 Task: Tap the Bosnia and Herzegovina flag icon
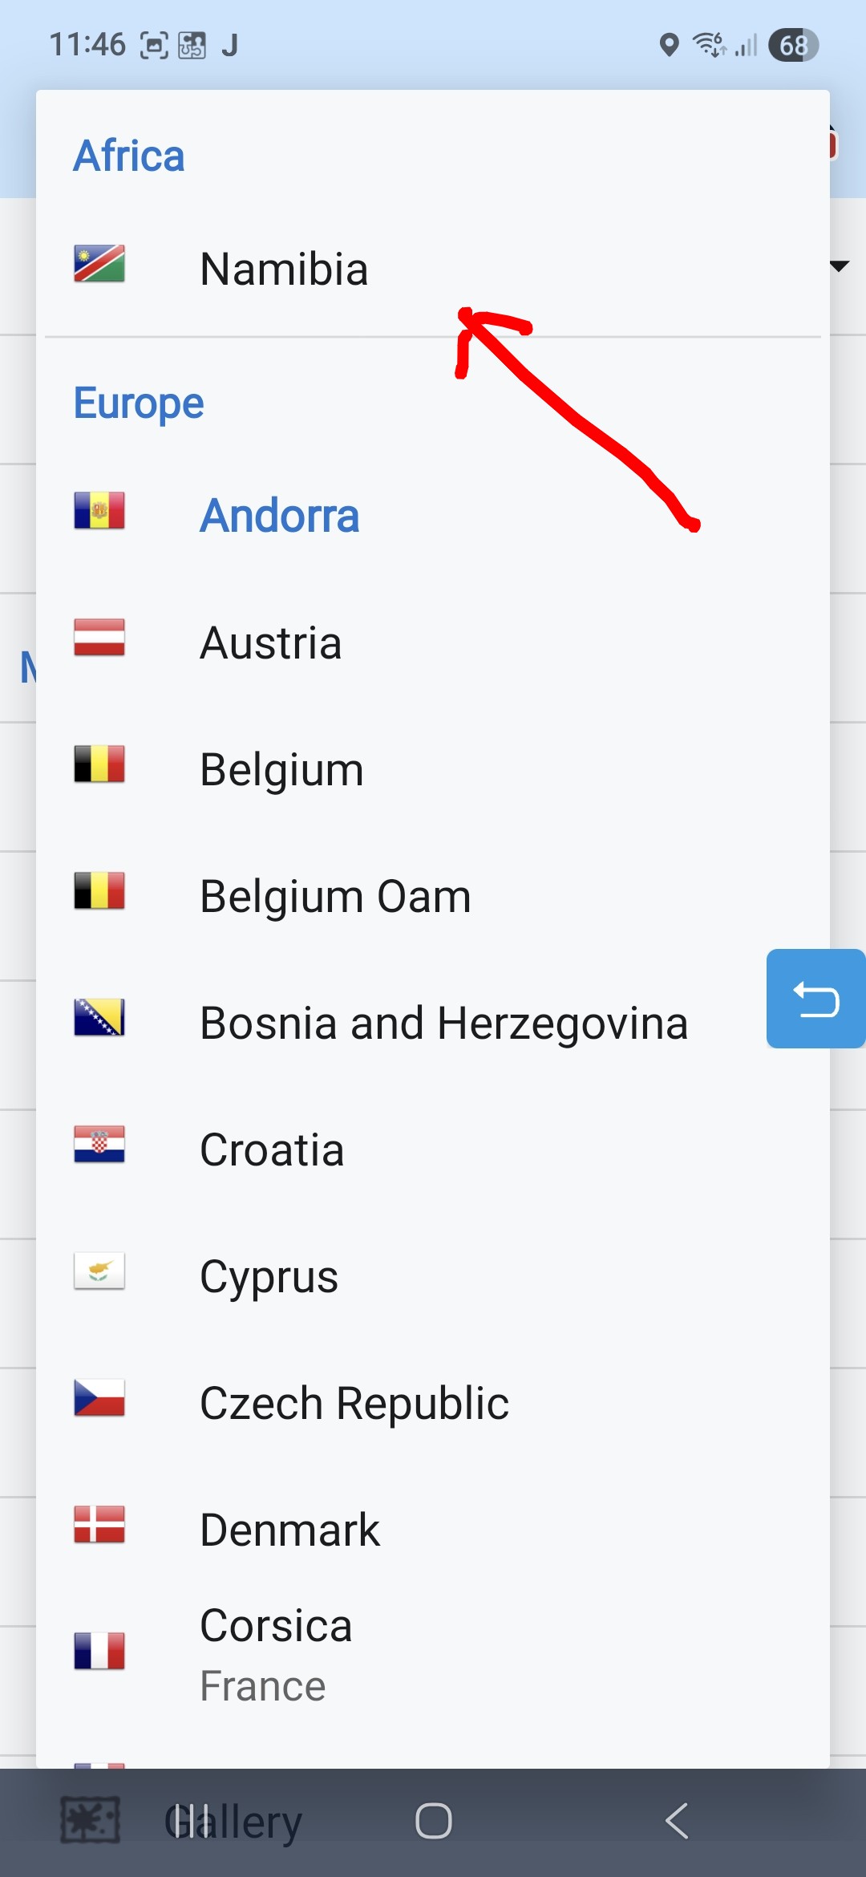tap(99, 1018)
